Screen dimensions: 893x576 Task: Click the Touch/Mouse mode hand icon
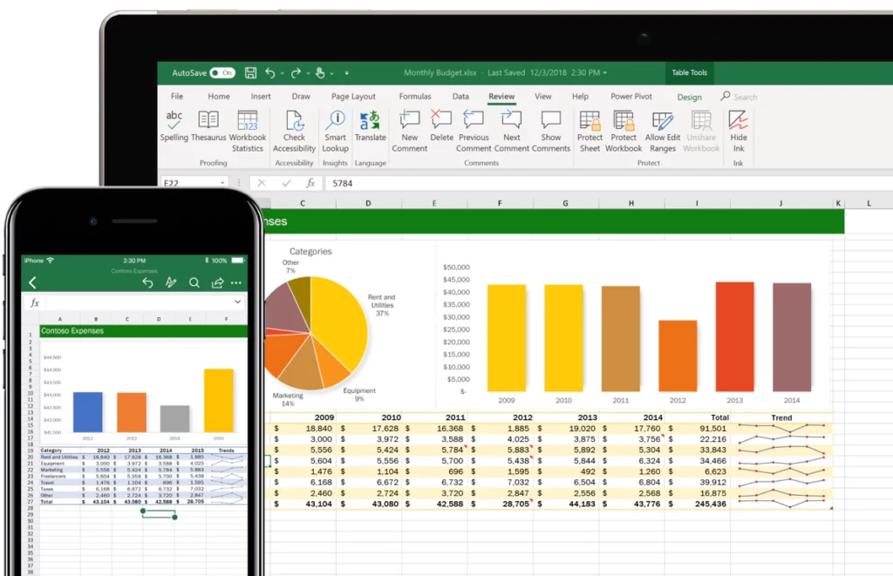[x=320, y=73]
